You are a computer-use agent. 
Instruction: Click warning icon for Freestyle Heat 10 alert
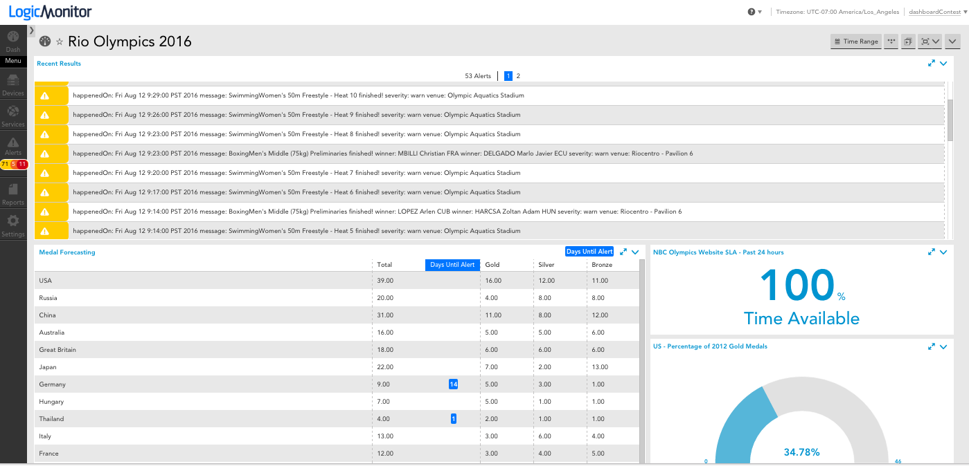(x=45, y=95)
